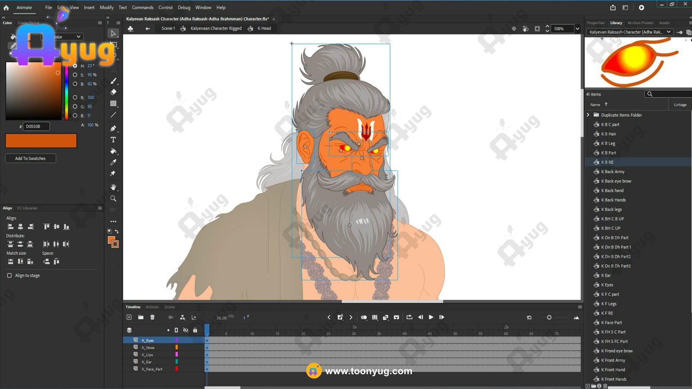Image resolution: width=692 pixels, height=389 pixels.
Task: Select the Text tool
Action: (113, 140)
